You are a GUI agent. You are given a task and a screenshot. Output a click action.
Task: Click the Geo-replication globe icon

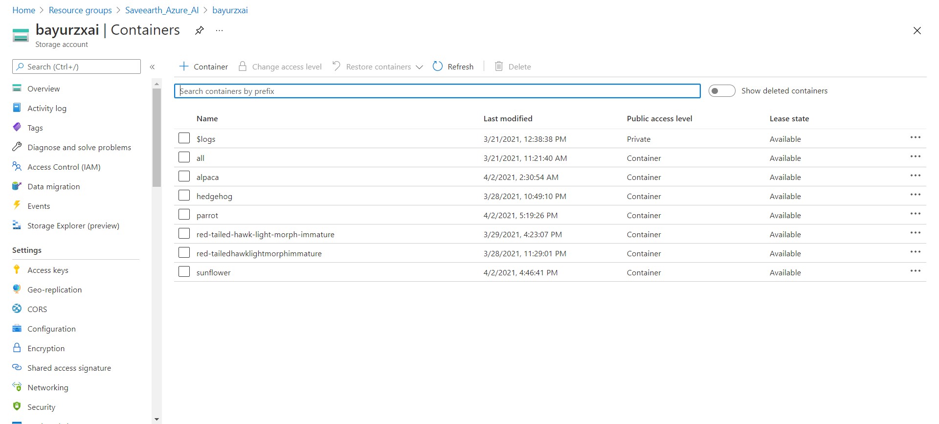17,289
